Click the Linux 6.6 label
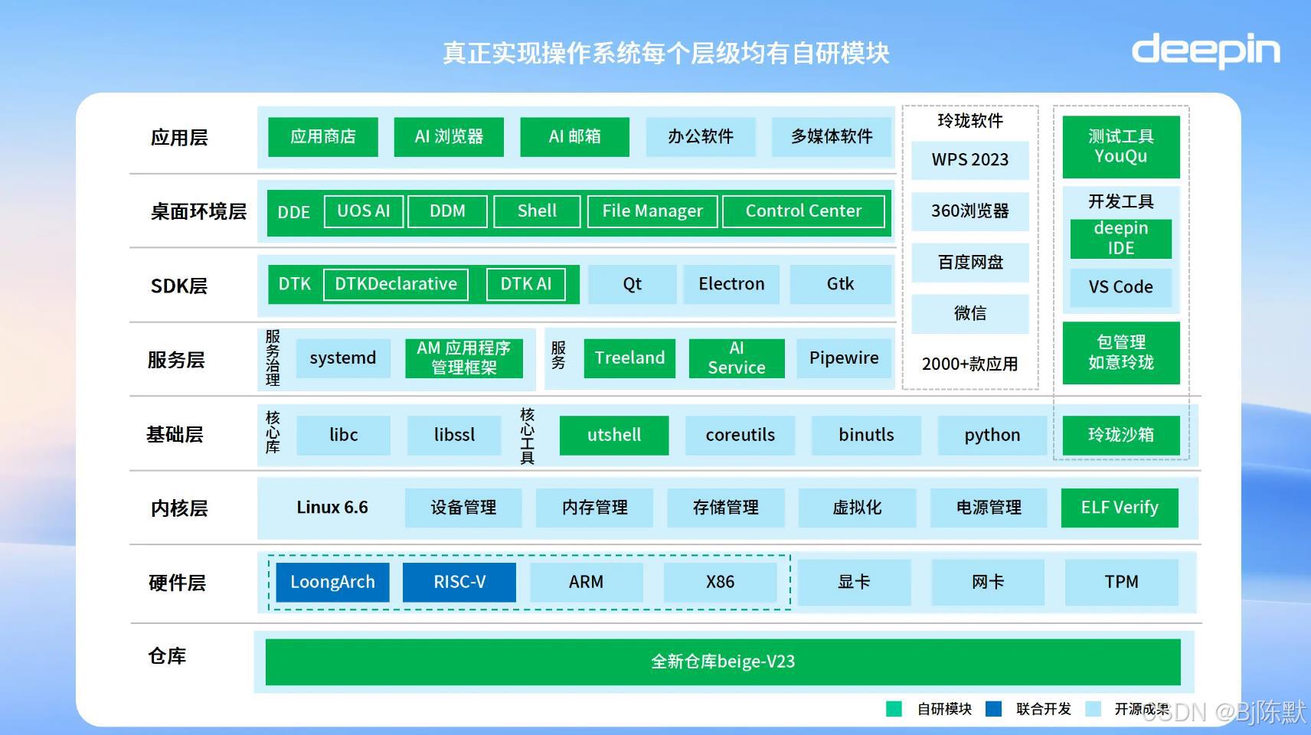Viewport: 1311px width, 735px height. pyautogui.click(x=332, y=508)
